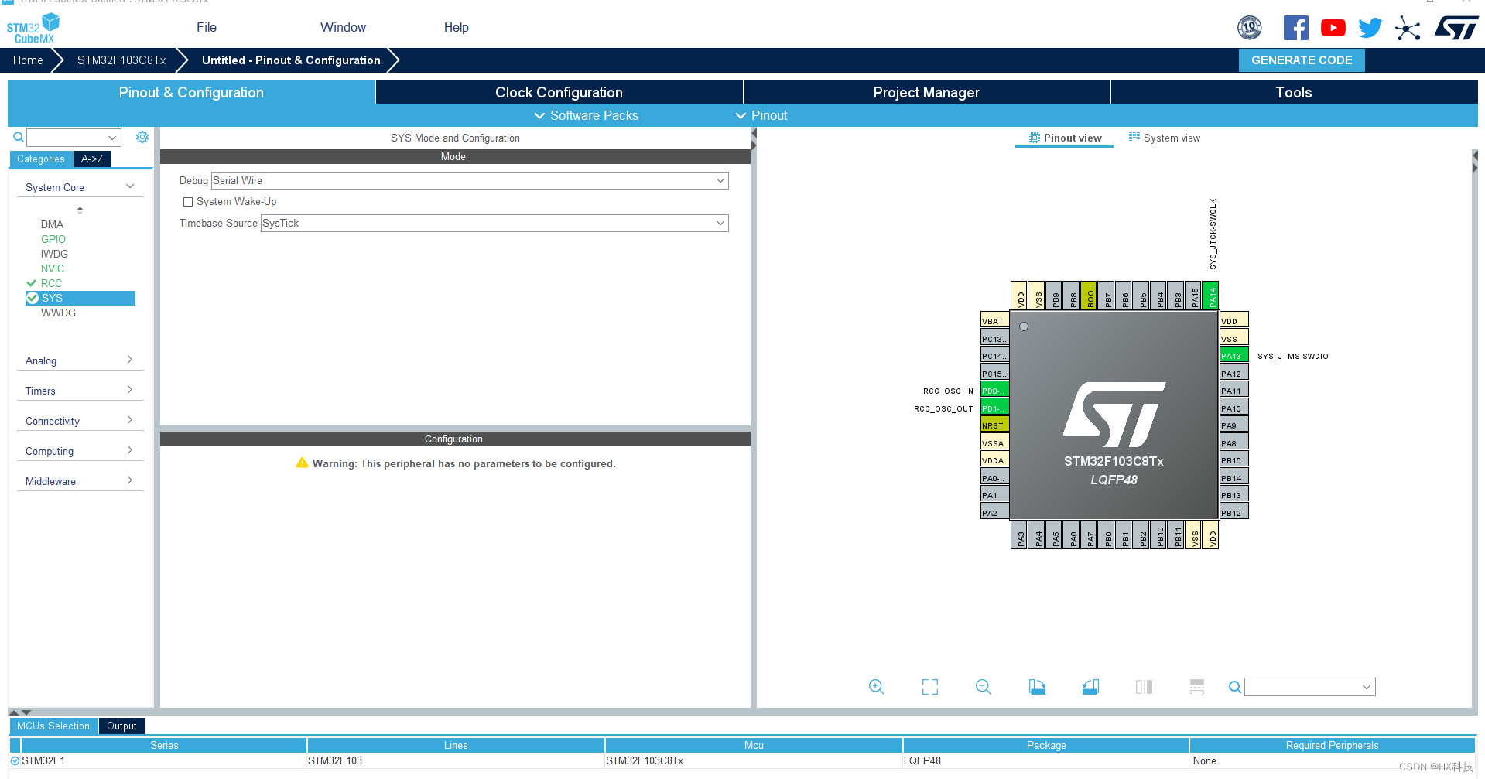
Task: Click the BOOT0 pin
Action: click(x=1090, y=296)
